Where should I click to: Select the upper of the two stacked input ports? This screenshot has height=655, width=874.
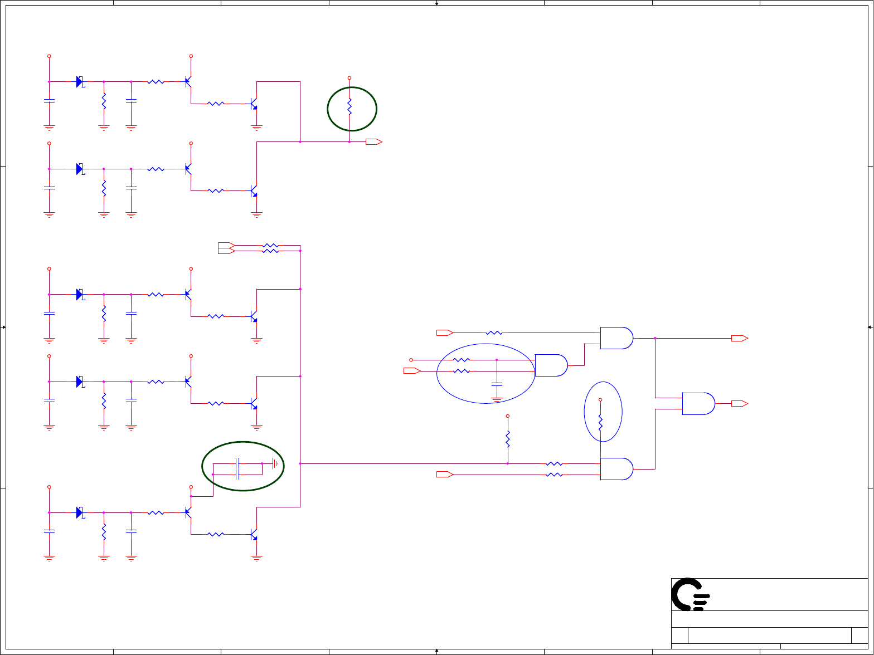[227, 245]
